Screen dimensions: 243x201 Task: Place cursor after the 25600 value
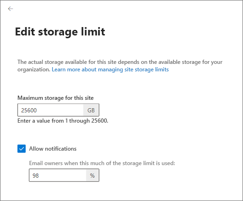[37, 111]
